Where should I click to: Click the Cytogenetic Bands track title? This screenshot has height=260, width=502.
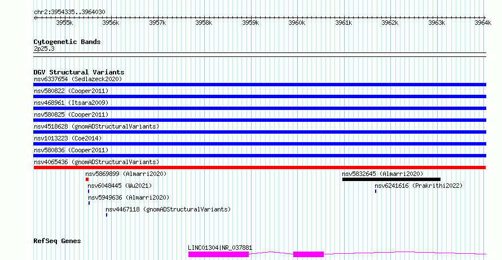pos(67,42)
